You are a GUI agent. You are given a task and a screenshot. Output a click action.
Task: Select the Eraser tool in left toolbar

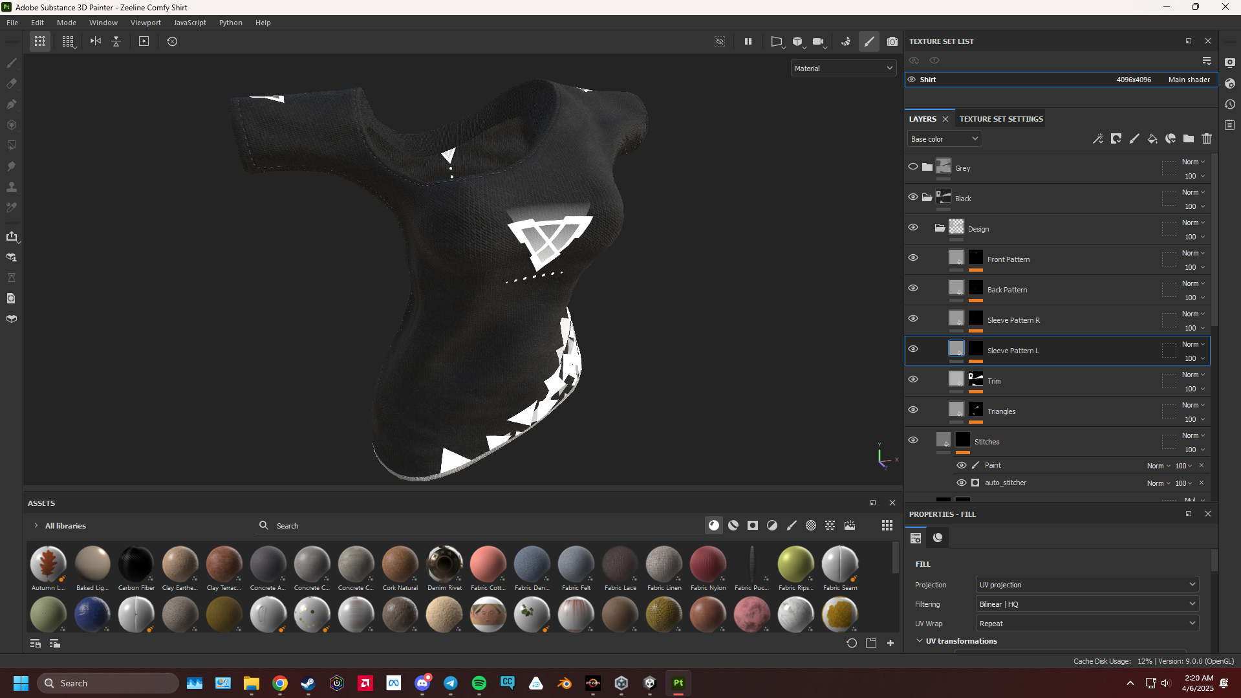point(12,83)
